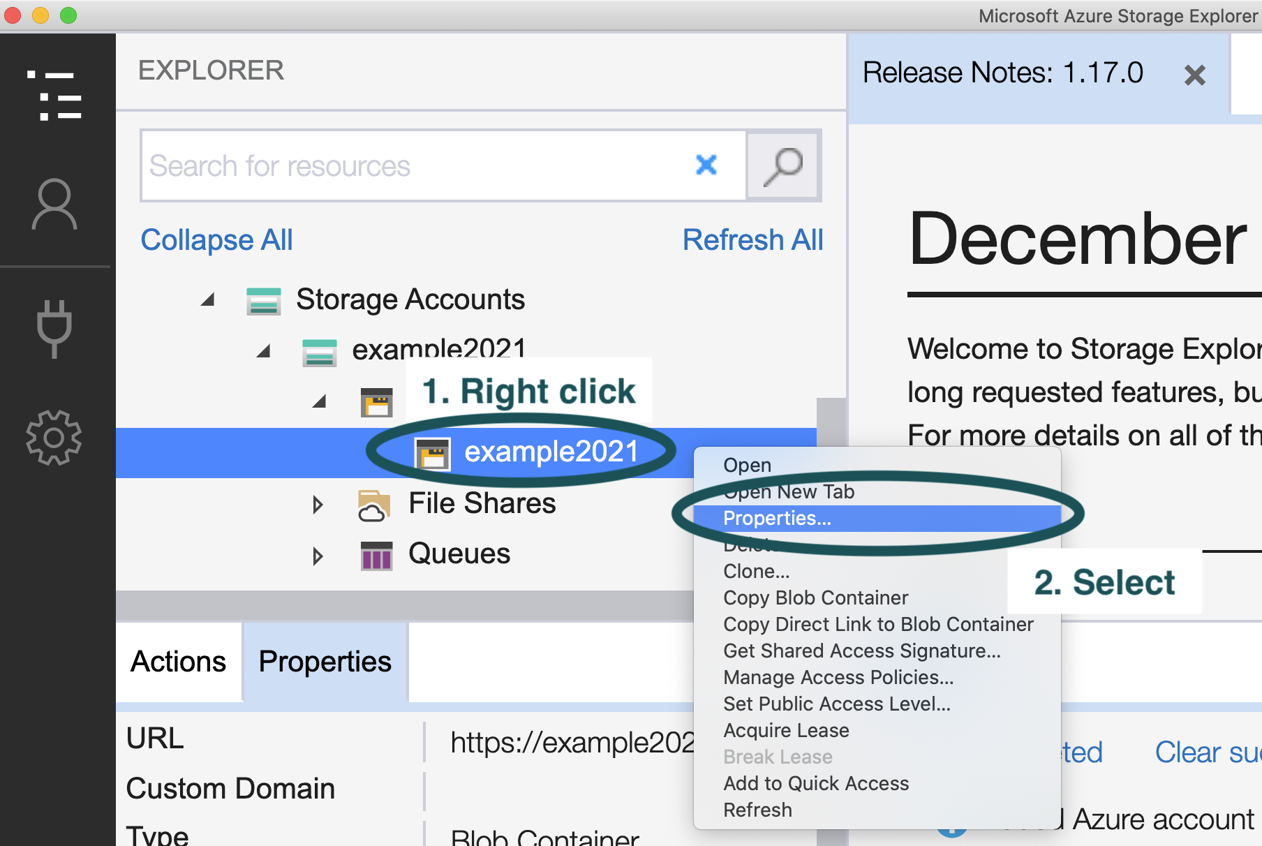The image size is (1262, 846).
Task: Click the magnifying glass search button
Action: (783, 166)
